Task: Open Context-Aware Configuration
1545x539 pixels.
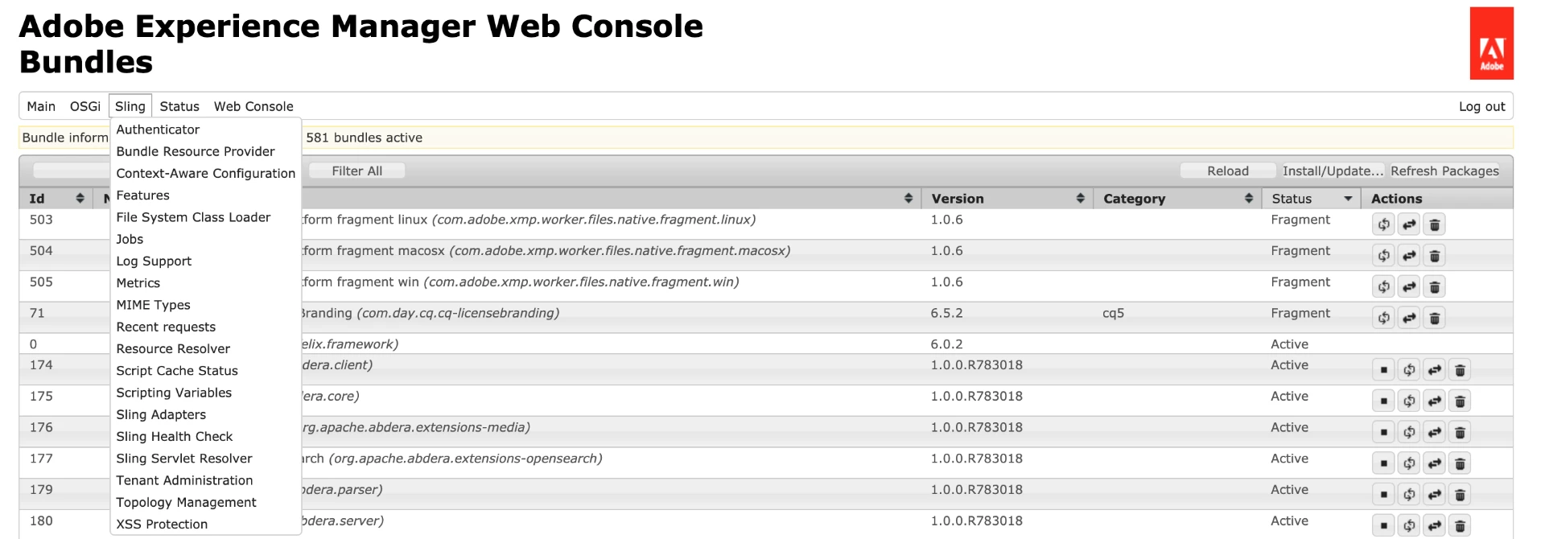Action: coord(206,173)
